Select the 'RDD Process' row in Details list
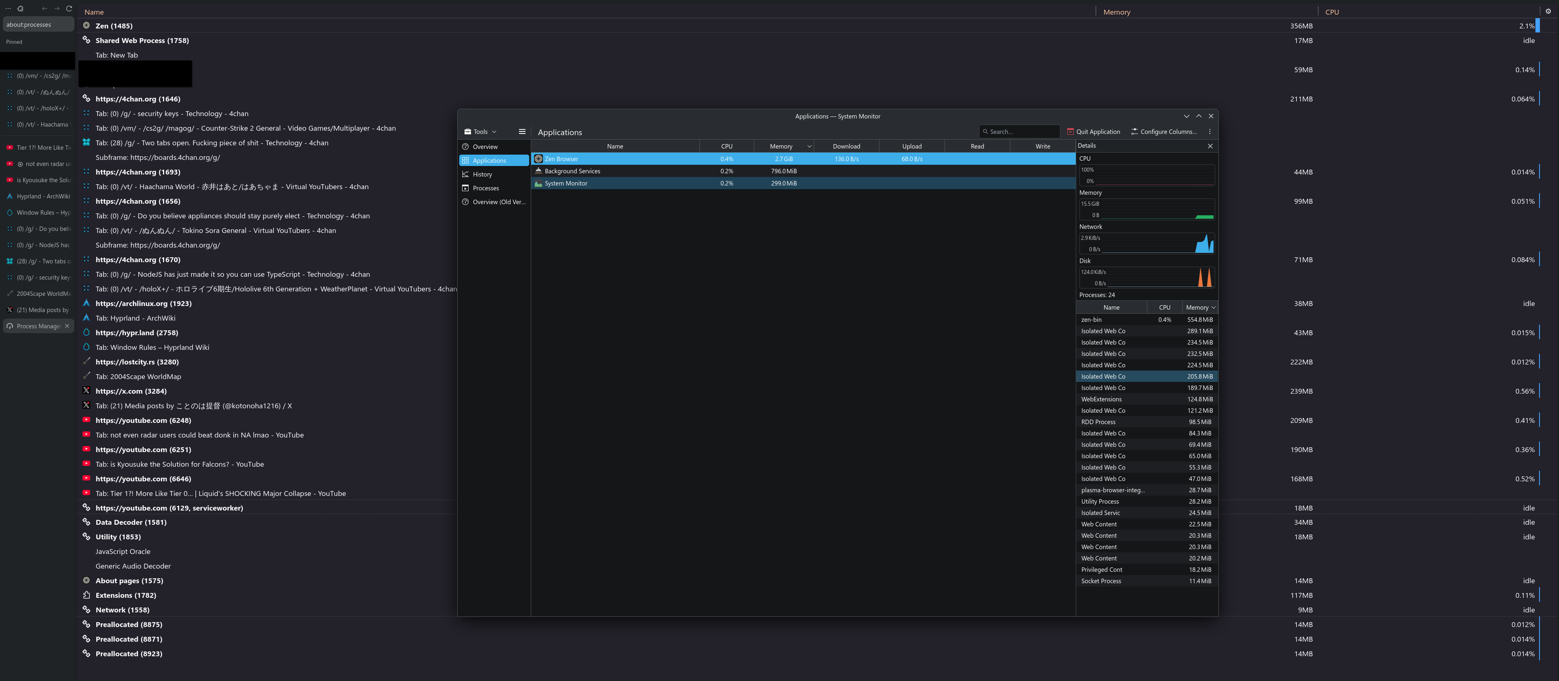Viewport: 1559px width, 681px height. 1147,422
